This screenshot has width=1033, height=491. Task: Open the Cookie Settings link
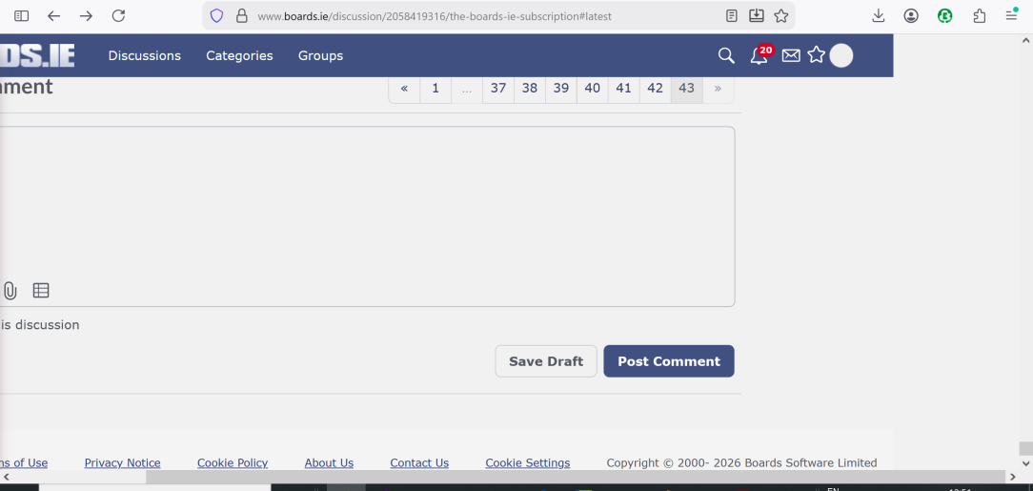point(528,462)
